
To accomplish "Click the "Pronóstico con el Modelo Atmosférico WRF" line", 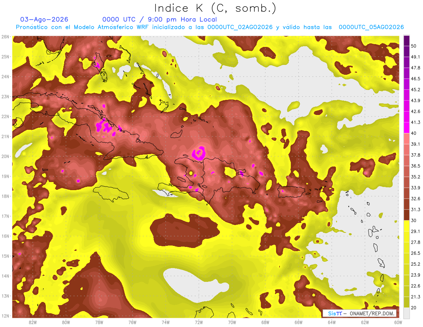I will 210,27.
